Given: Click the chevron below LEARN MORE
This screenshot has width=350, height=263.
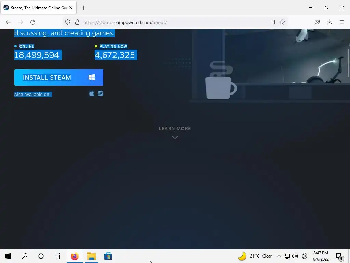Looking at the screenshot, I should point(175,137).
